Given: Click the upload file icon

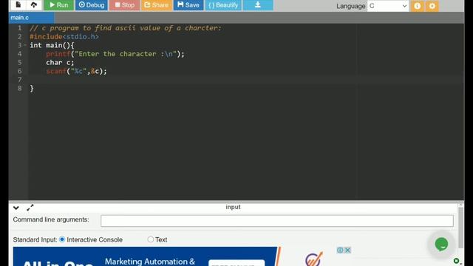Looking at the screenshot, I should click(34, 5).
